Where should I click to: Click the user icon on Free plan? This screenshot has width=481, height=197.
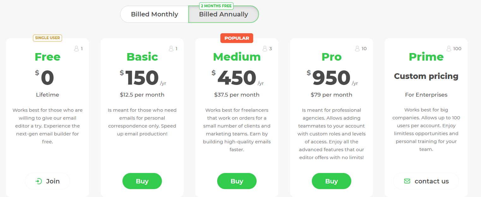(x=76, y=49)
